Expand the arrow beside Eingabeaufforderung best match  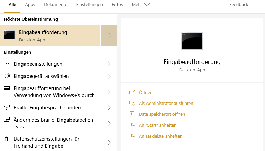(109, 36)
